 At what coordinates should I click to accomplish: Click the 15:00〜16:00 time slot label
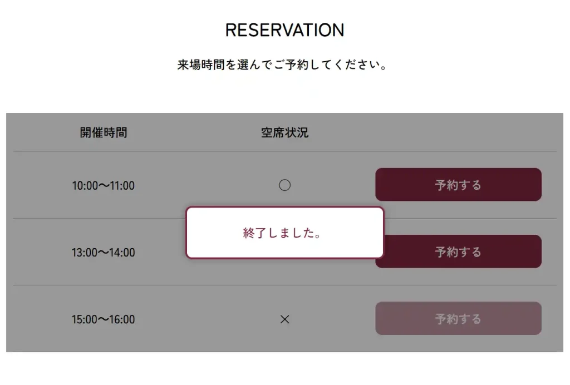point(103,320)
